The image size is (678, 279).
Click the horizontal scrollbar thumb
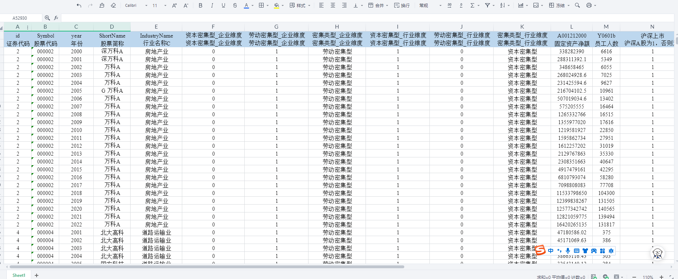[x=207, y=267]
